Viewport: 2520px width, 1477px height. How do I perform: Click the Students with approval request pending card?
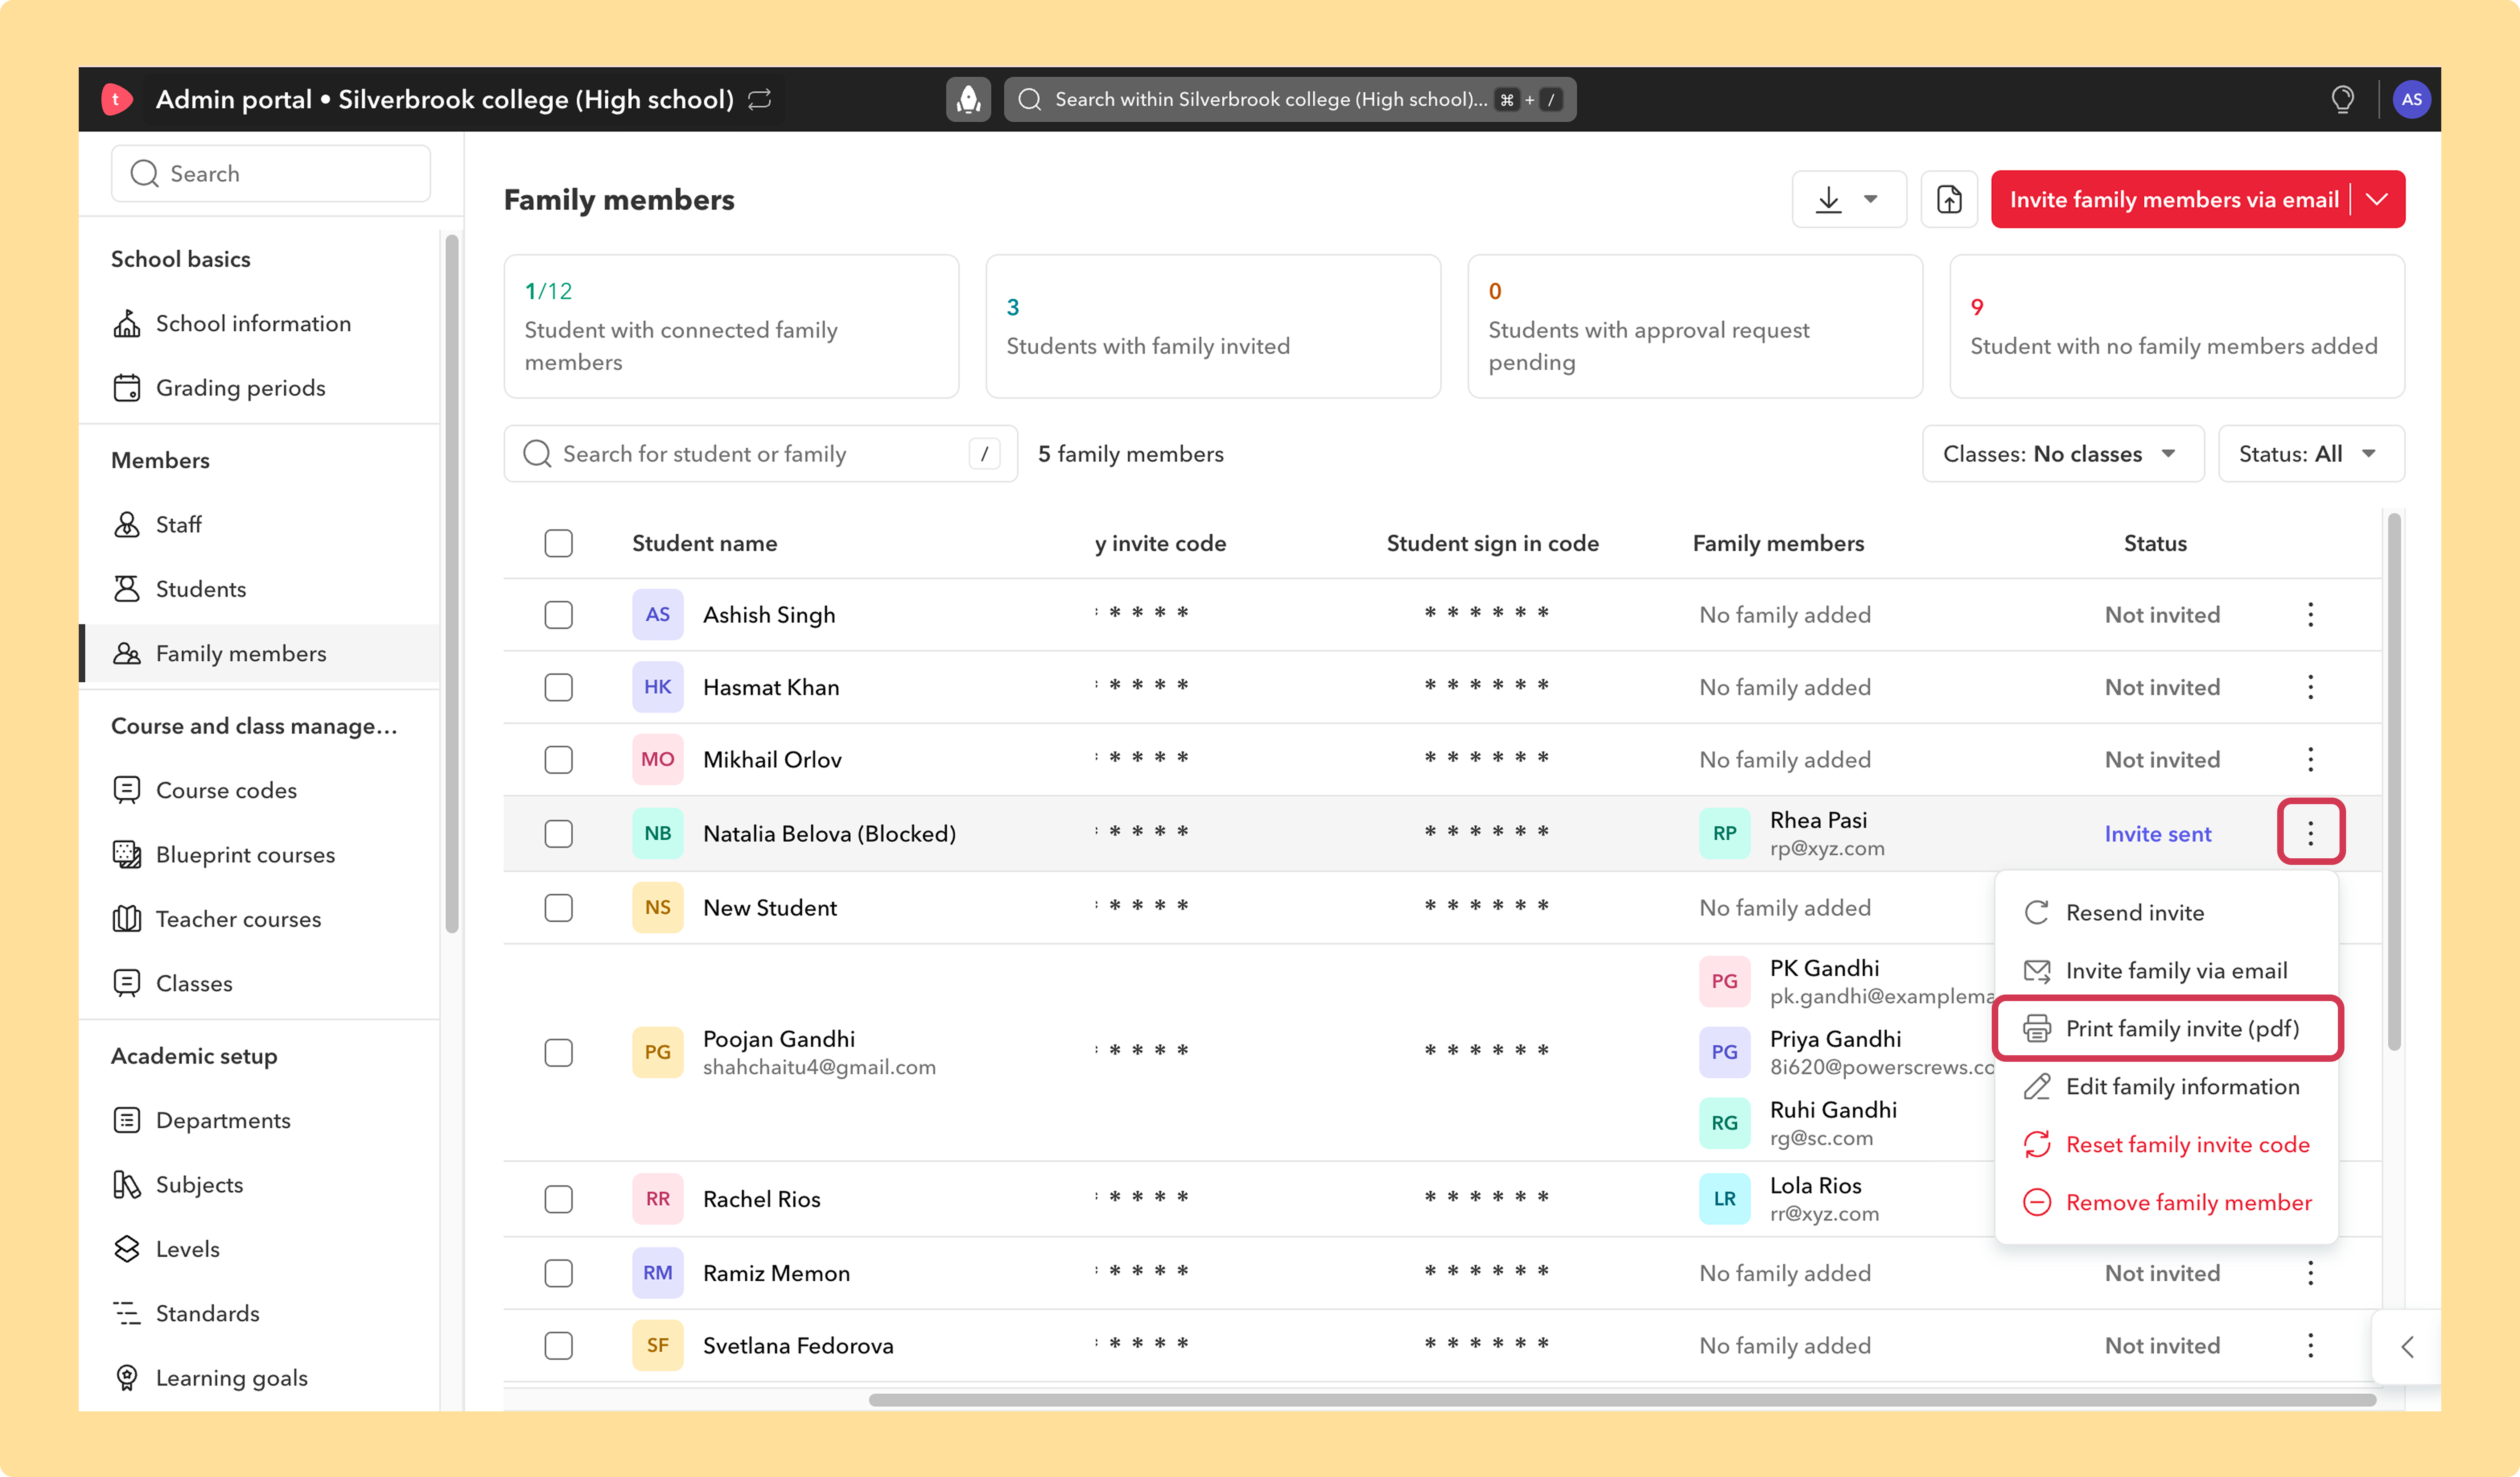click(x=1695, y=326)
